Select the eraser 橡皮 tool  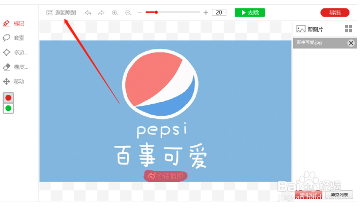(x=16, y=67)
